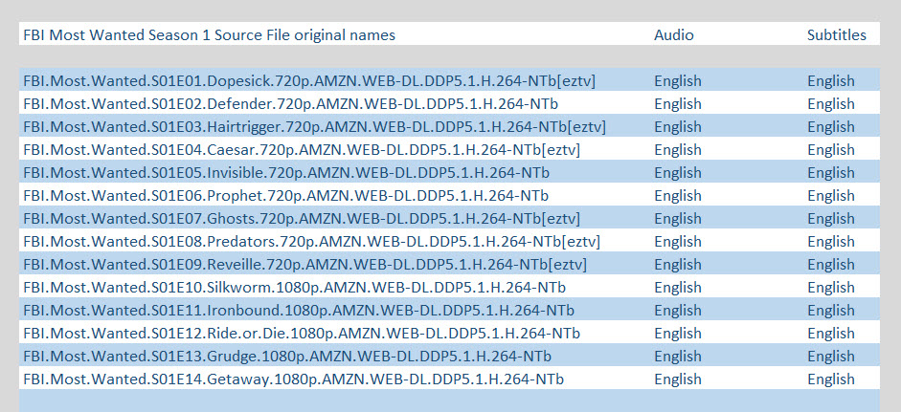This screenshot has height=412, width=901.
Task: Click the Audio column header
Action: pyautogui.click(x=673, y=35)
